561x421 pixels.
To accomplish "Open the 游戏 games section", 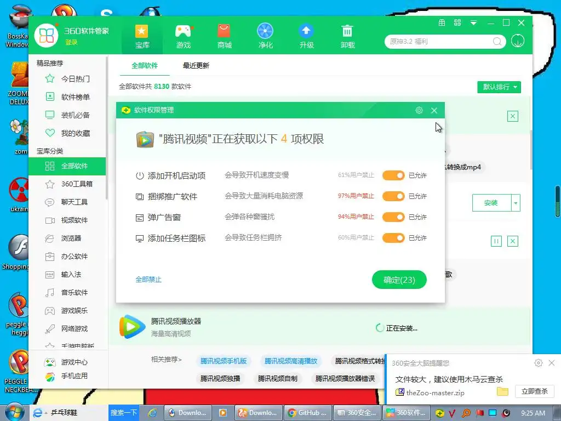I will 184,36.
